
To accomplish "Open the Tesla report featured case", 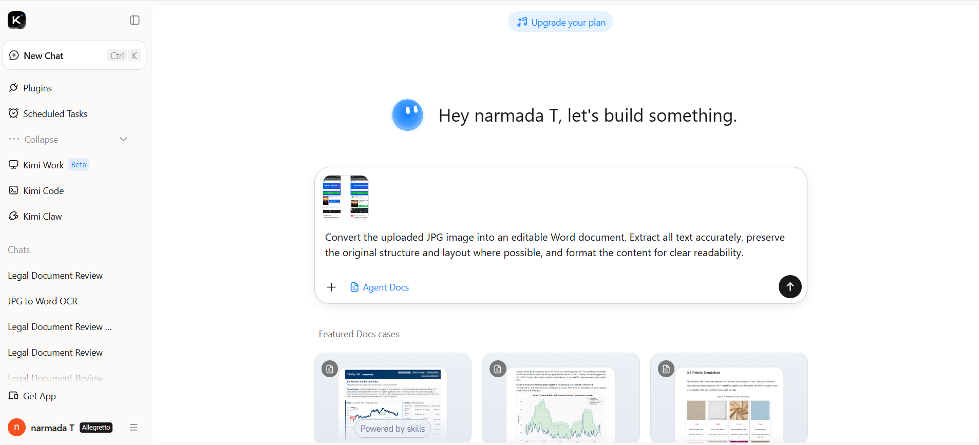I will pyautogui.click(x=392, y=398).
